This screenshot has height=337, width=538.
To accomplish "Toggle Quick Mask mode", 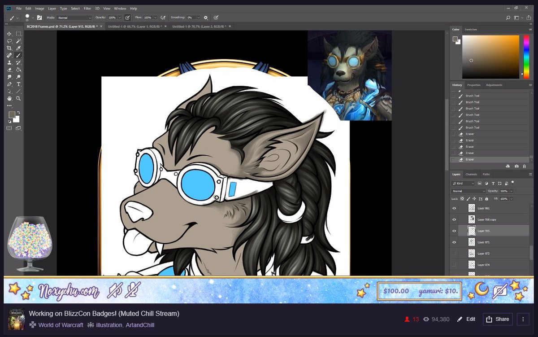I will 9,128.
